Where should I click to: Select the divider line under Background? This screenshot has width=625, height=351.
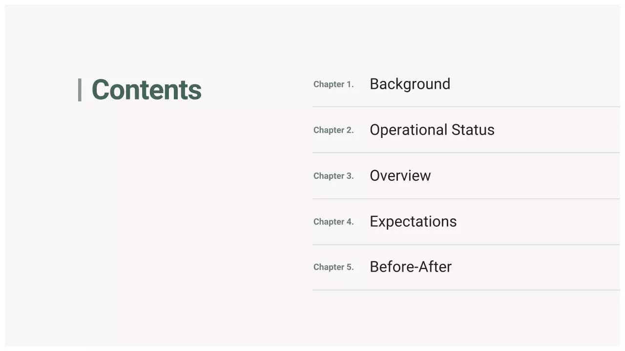pos(466,107)
